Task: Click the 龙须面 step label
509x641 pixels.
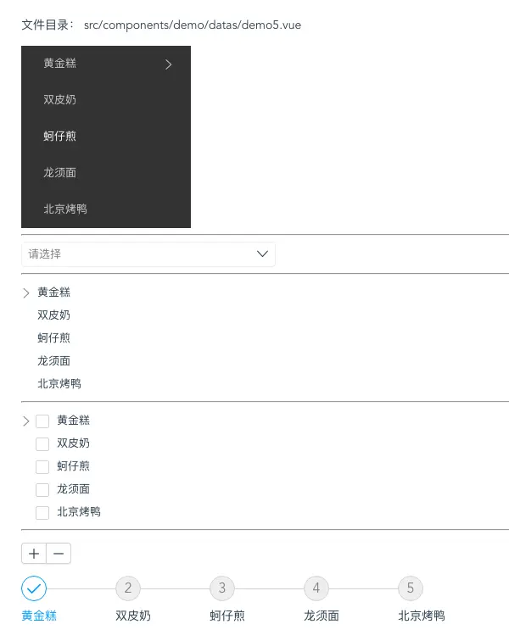Action: coord(322,616)
